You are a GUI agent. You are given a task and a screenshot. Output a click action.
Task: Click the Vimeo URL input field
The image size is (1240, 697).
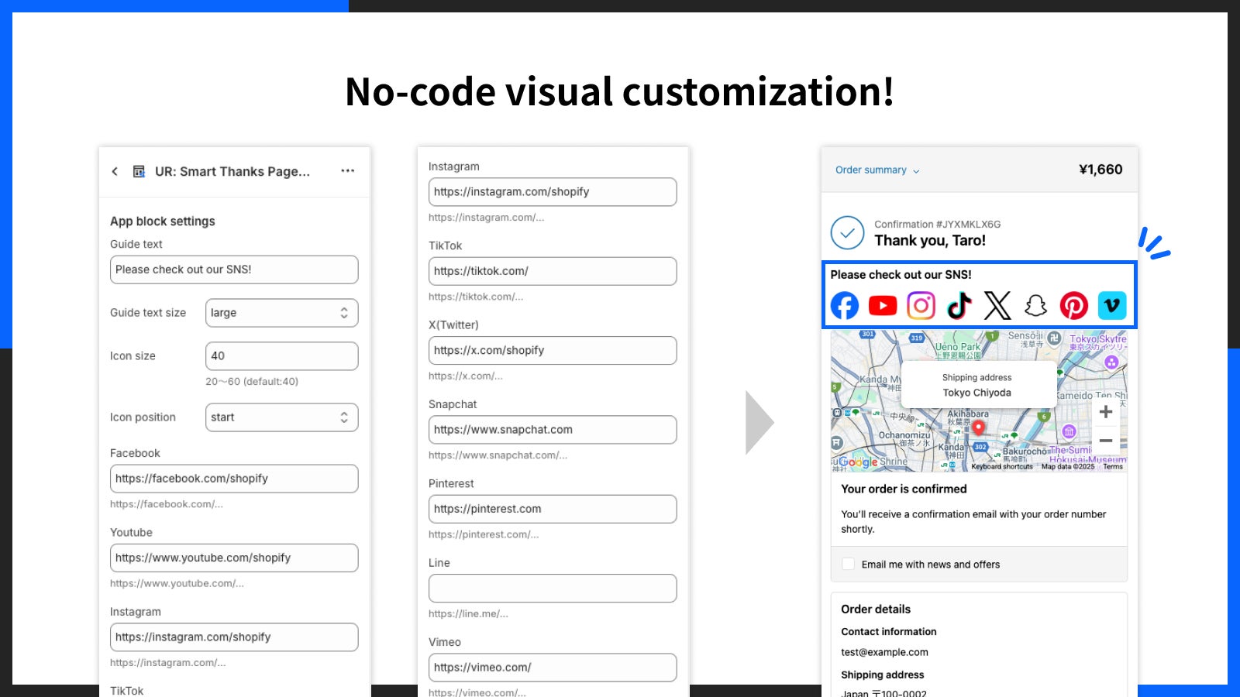pyautogui.click(x=553, y=668)
